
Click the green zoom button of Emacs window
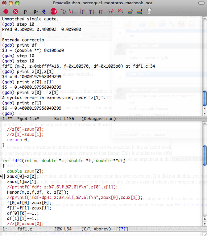pyautogui.click(x=17, y=3)
